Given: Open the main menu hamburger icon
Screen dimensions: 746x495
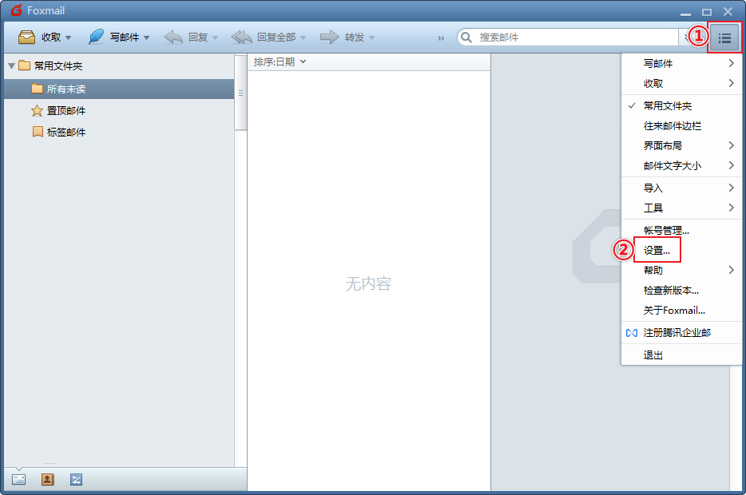Looking at the screenshot, I should (724, 38).
